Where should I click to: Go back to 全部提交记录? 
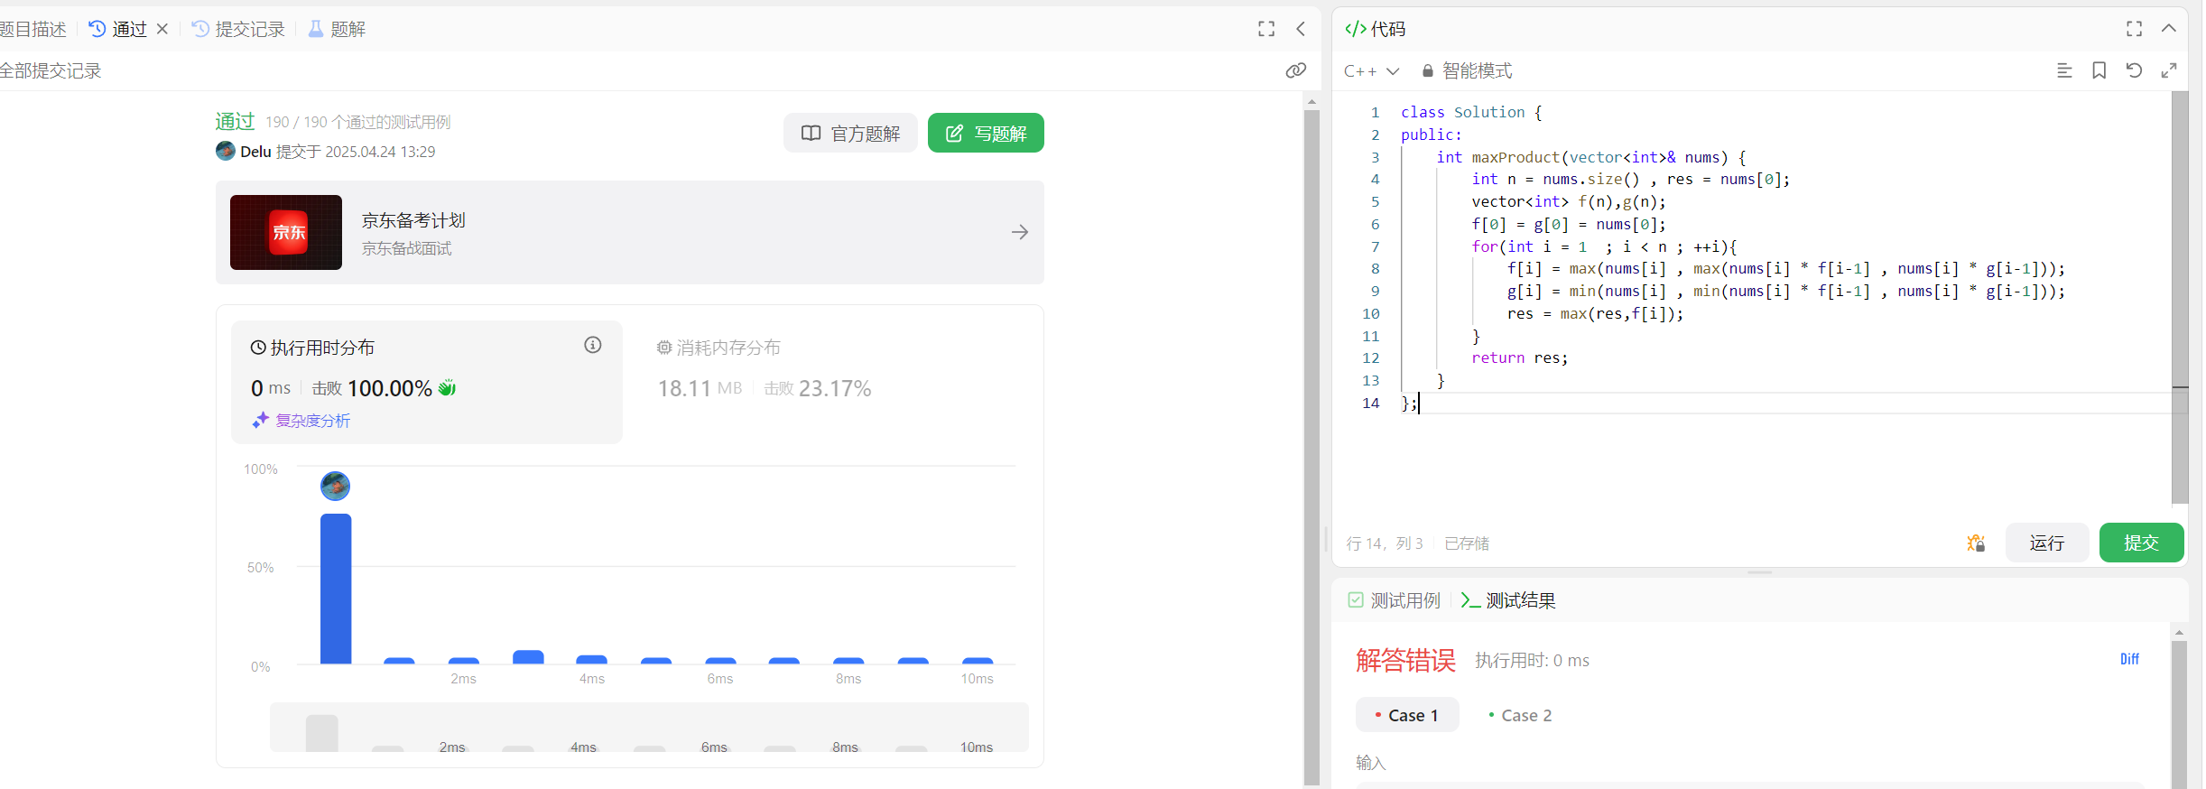point(51,70)
